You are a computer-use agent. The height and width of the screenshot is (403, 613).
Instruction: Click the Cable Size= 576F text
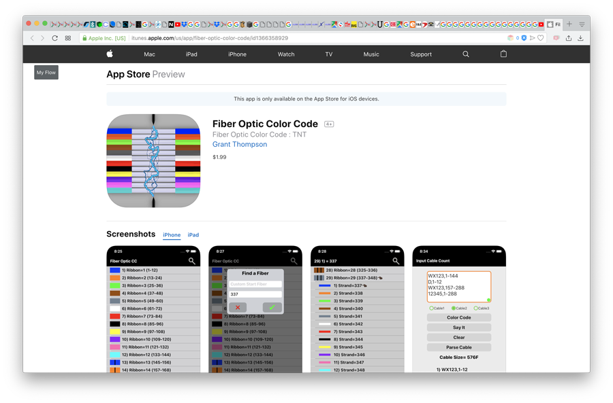pyautogui.click(x=458, y=357)
